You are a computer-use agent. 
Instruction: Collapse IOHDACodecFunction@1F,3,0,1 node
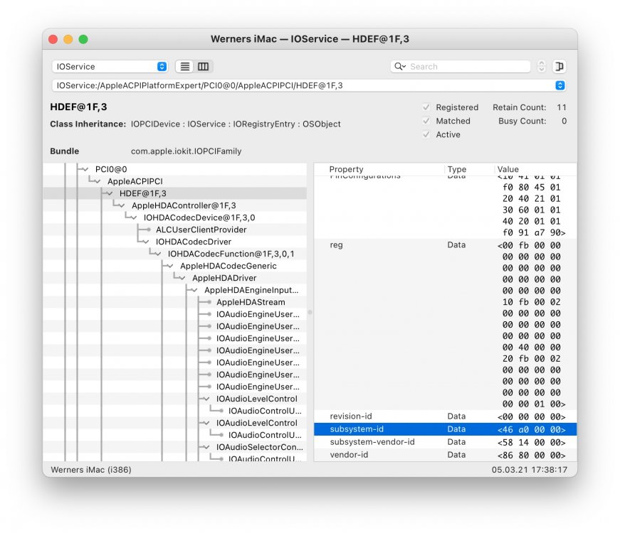coord(158,254)
